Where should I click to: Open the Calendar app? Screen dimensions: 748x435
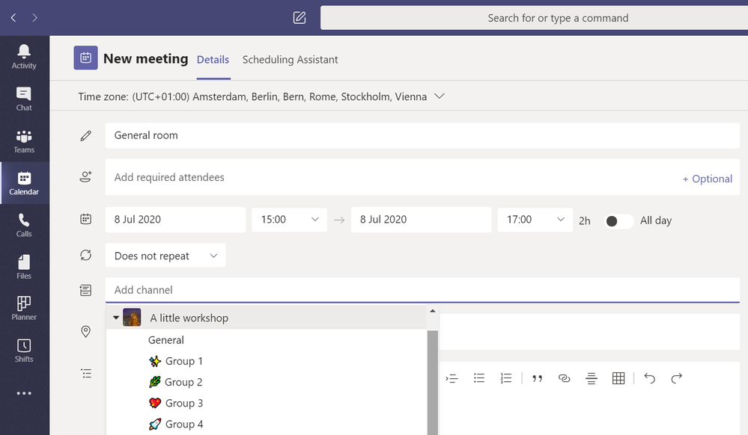[24, 183]
